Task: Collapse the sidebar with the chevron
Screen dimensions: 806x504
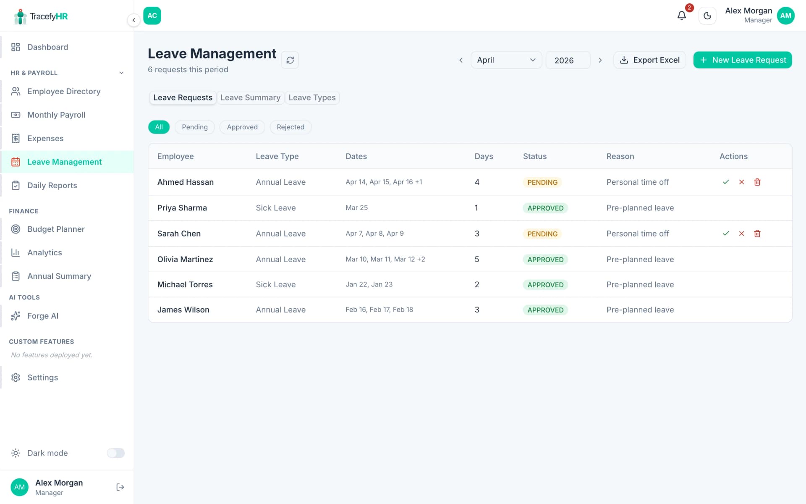Action: pos(133,20)
